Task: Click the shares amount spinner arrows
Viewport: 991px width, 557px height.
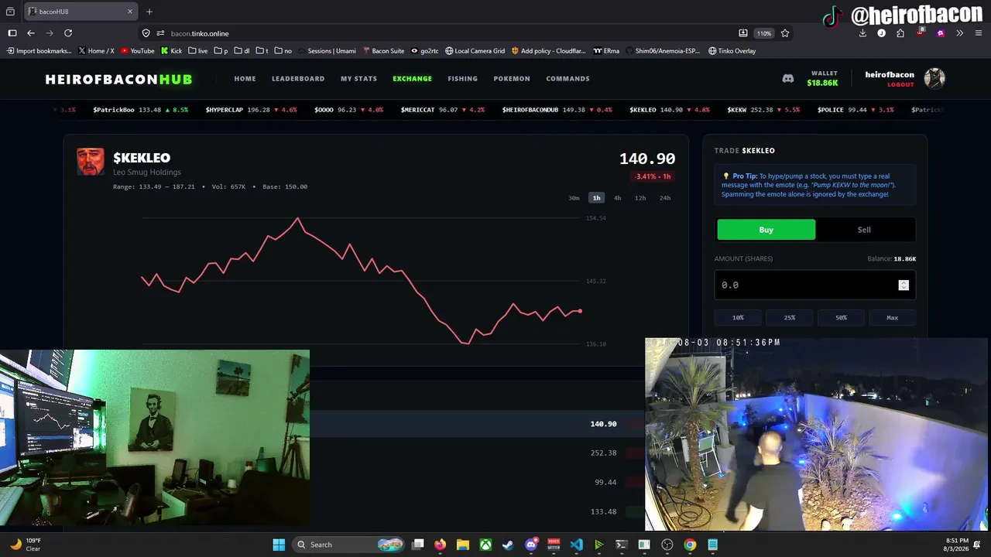Action: point(904,285)
